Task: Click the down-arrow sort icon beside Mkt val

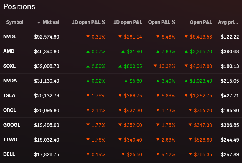Action: (x=39, y=22)
